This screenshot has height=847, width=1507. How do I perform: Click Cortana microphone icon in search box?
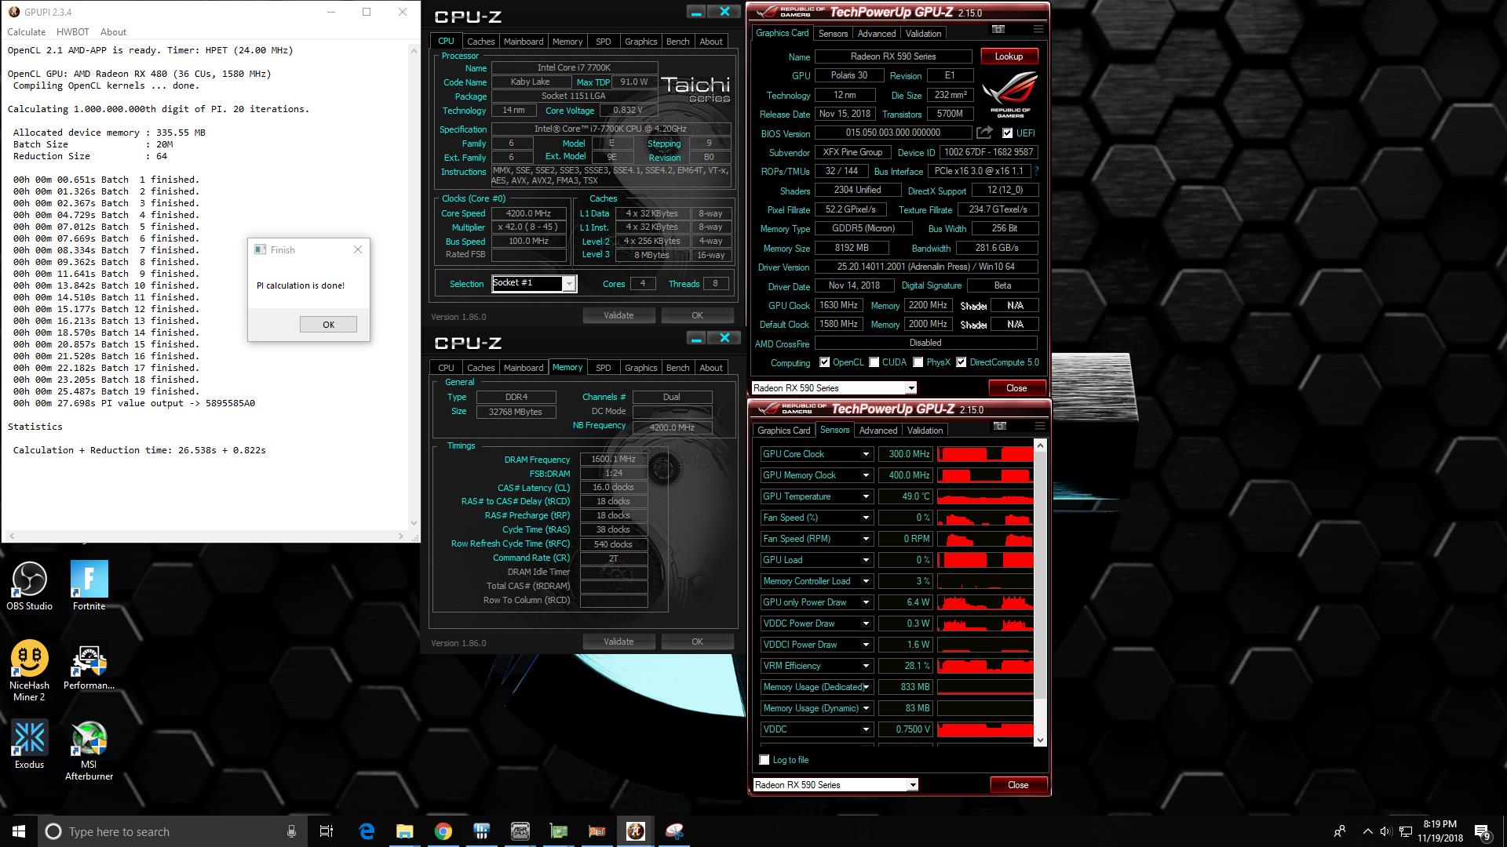click(291, 831)
